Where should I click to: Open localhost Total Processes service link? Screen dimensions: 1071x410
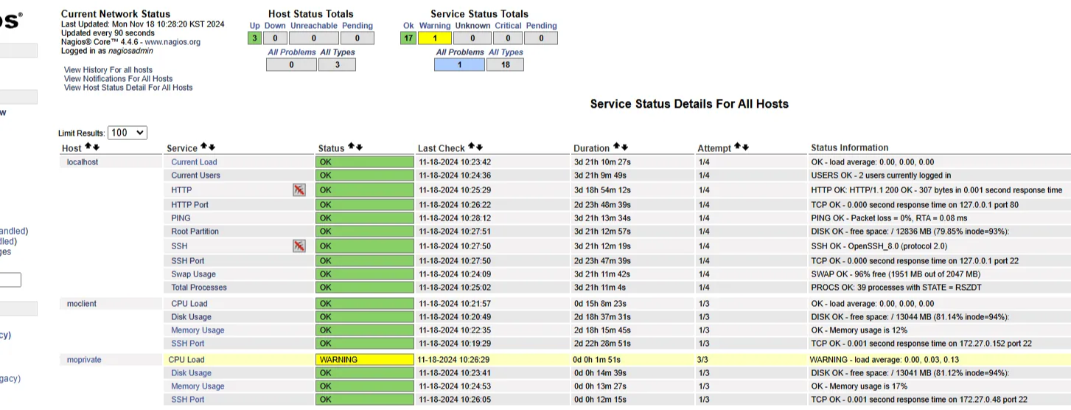point(199,288)
